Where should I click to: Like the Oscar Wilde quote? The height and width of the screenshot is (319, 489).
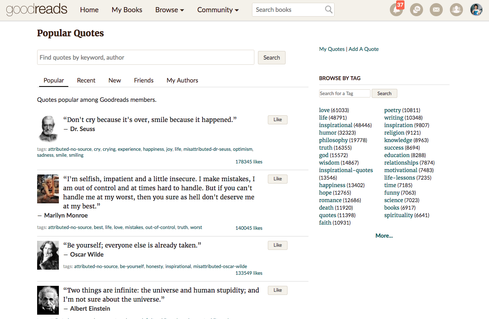tap(277, 245)
